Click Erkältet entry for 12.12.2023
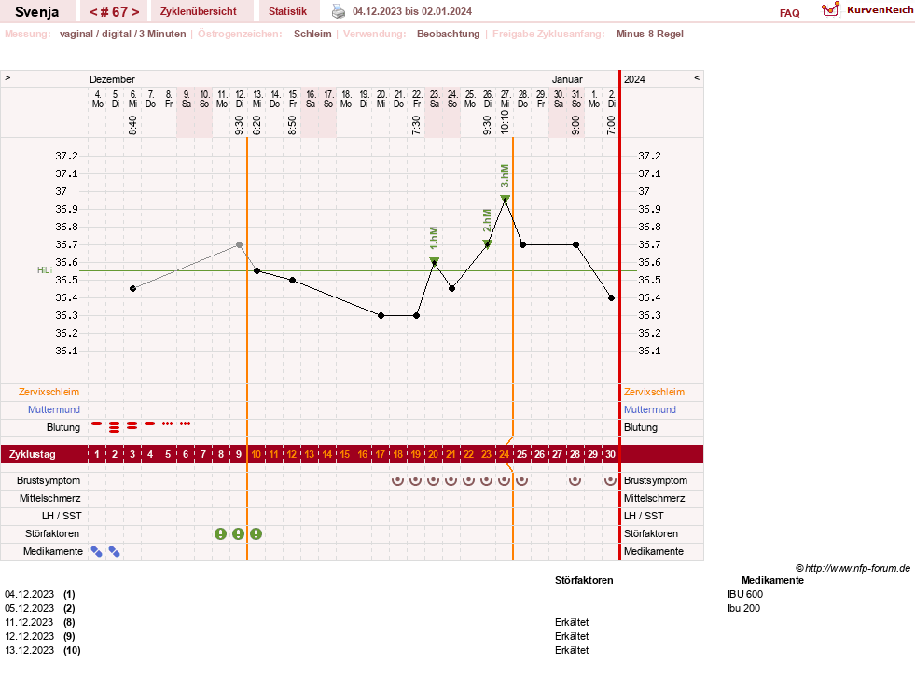The width and height of the screenshot is (915, 691). coord(572,636)
